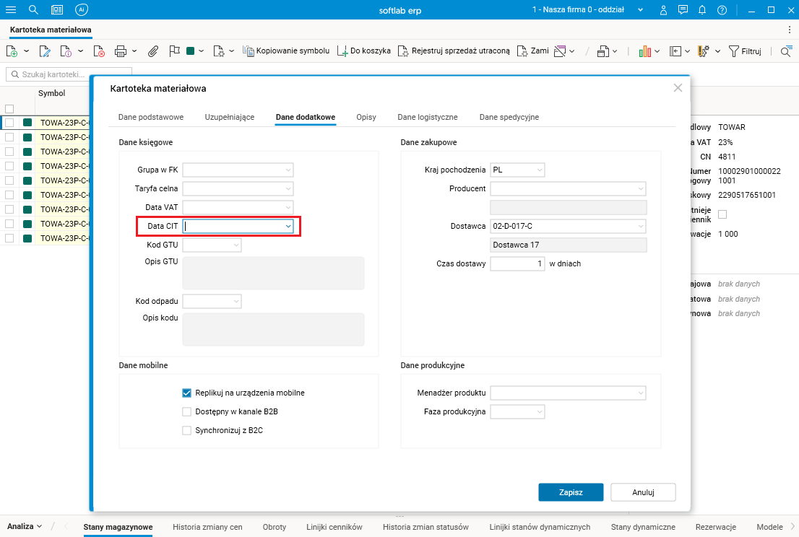Uncheck Replikuj na urządzenia mobilne
Screen dimensions: 799x537
(x=186, y=393)
